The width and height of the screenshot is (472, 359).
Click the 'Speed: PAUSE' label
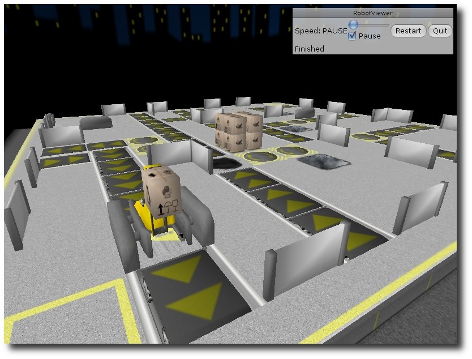[x=321, y=31]
